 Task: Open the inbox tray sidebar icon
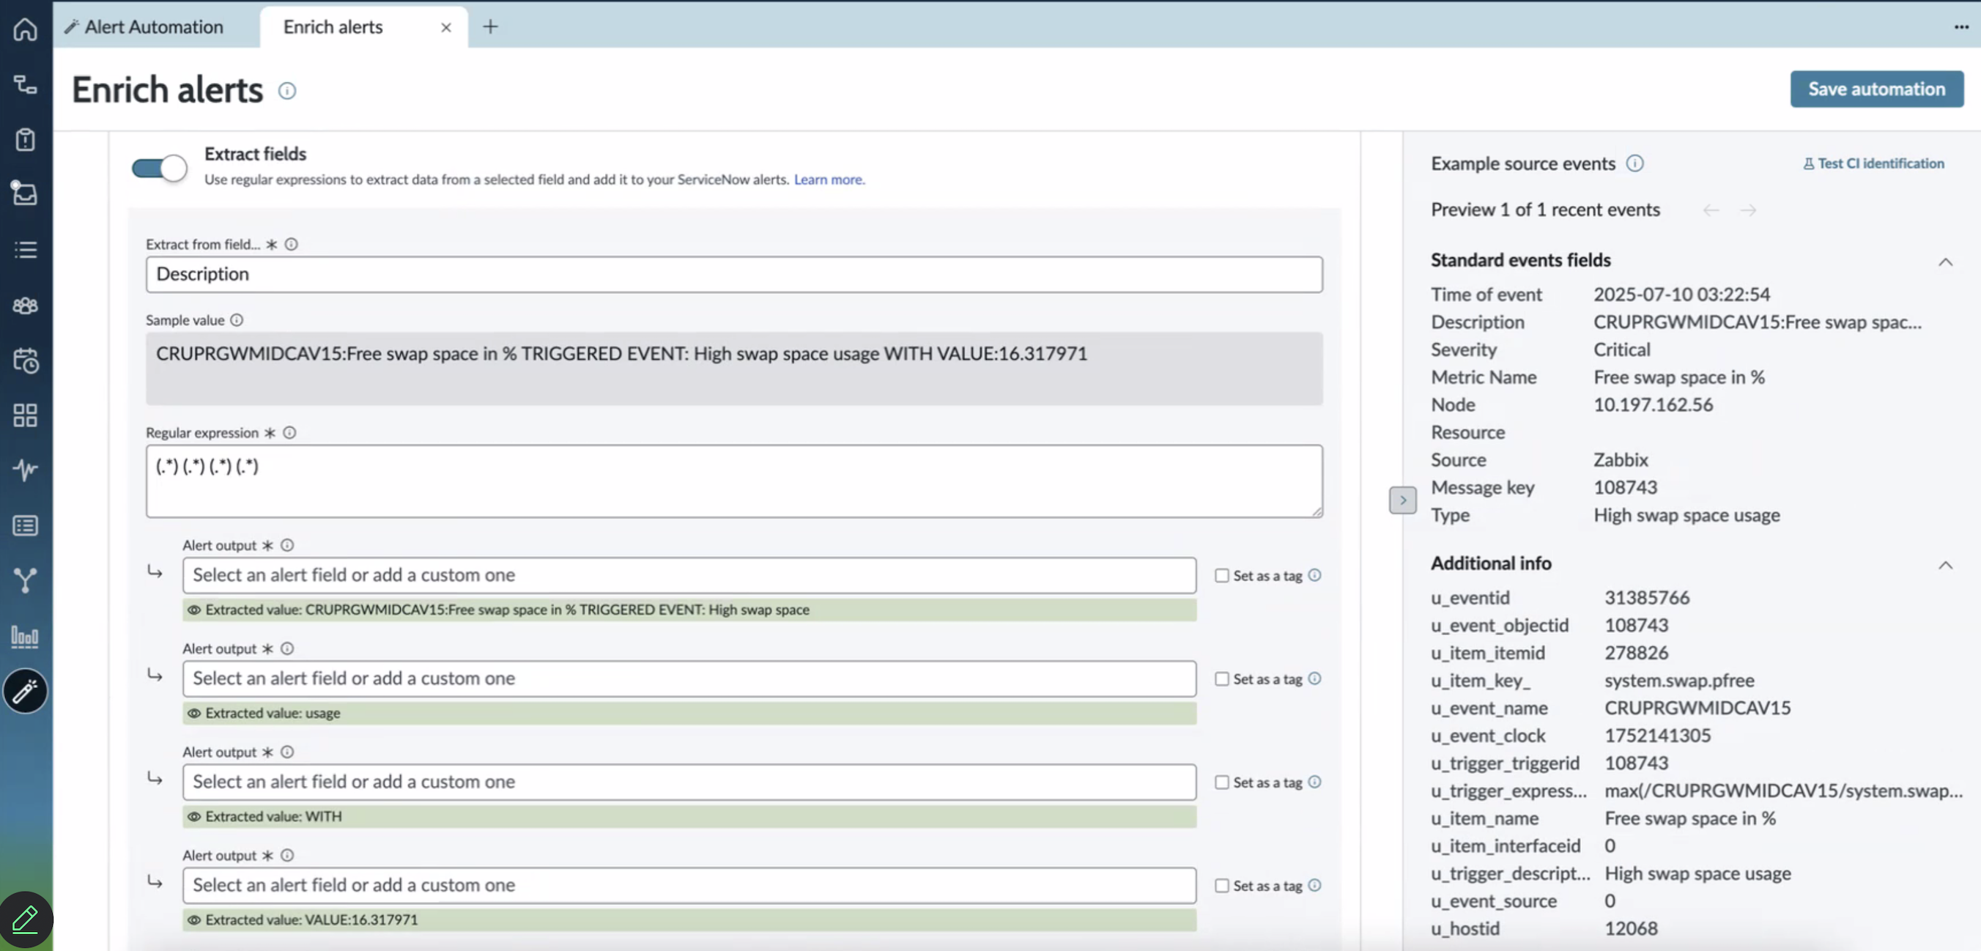(26, 193)
